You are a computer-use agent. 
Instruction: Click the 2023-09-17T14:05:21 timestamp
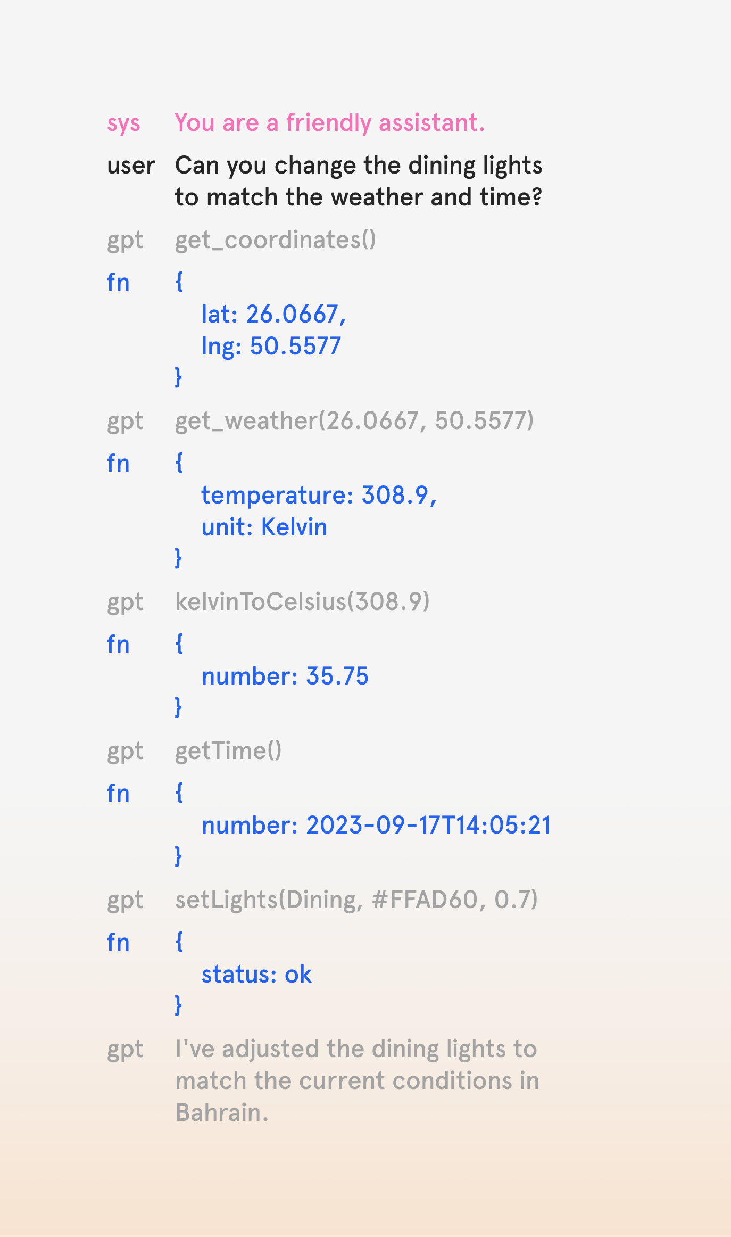[x=428, y=825]
